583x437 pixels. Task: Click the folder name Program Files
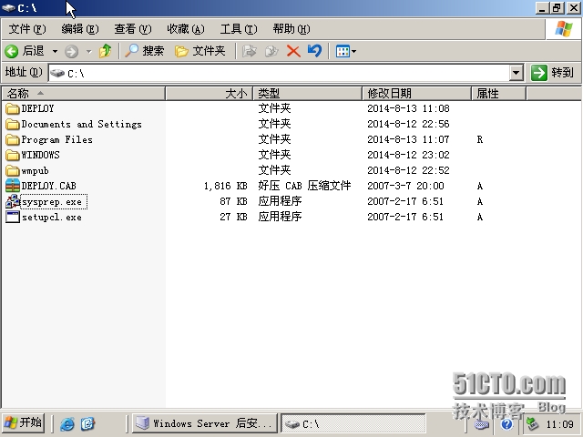(x=56, y=139)
